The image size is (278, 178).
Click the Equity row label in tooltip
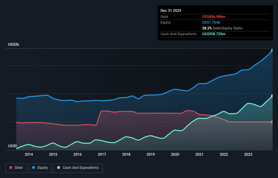pyautogui.click(x=166, y=22)
